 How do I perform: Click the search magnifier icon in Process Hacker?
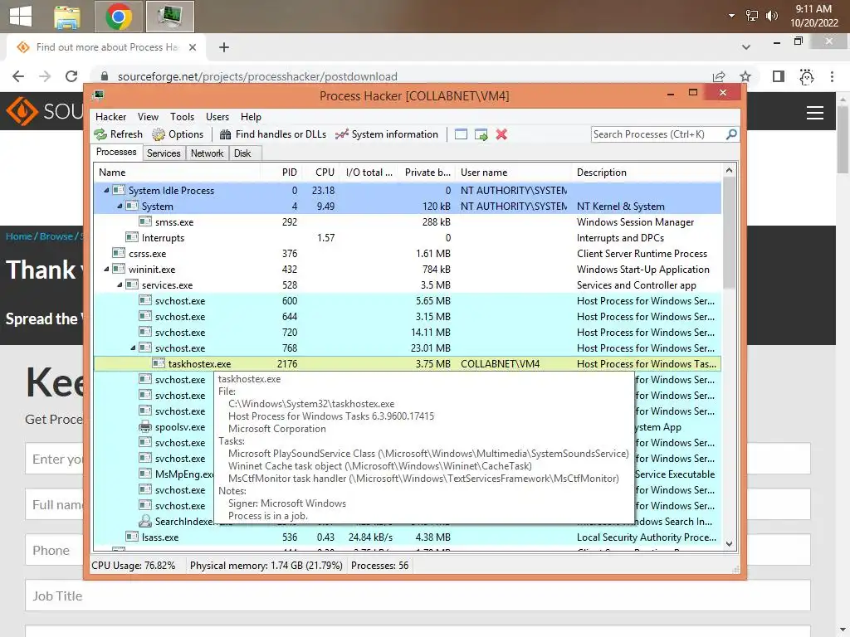731,134
